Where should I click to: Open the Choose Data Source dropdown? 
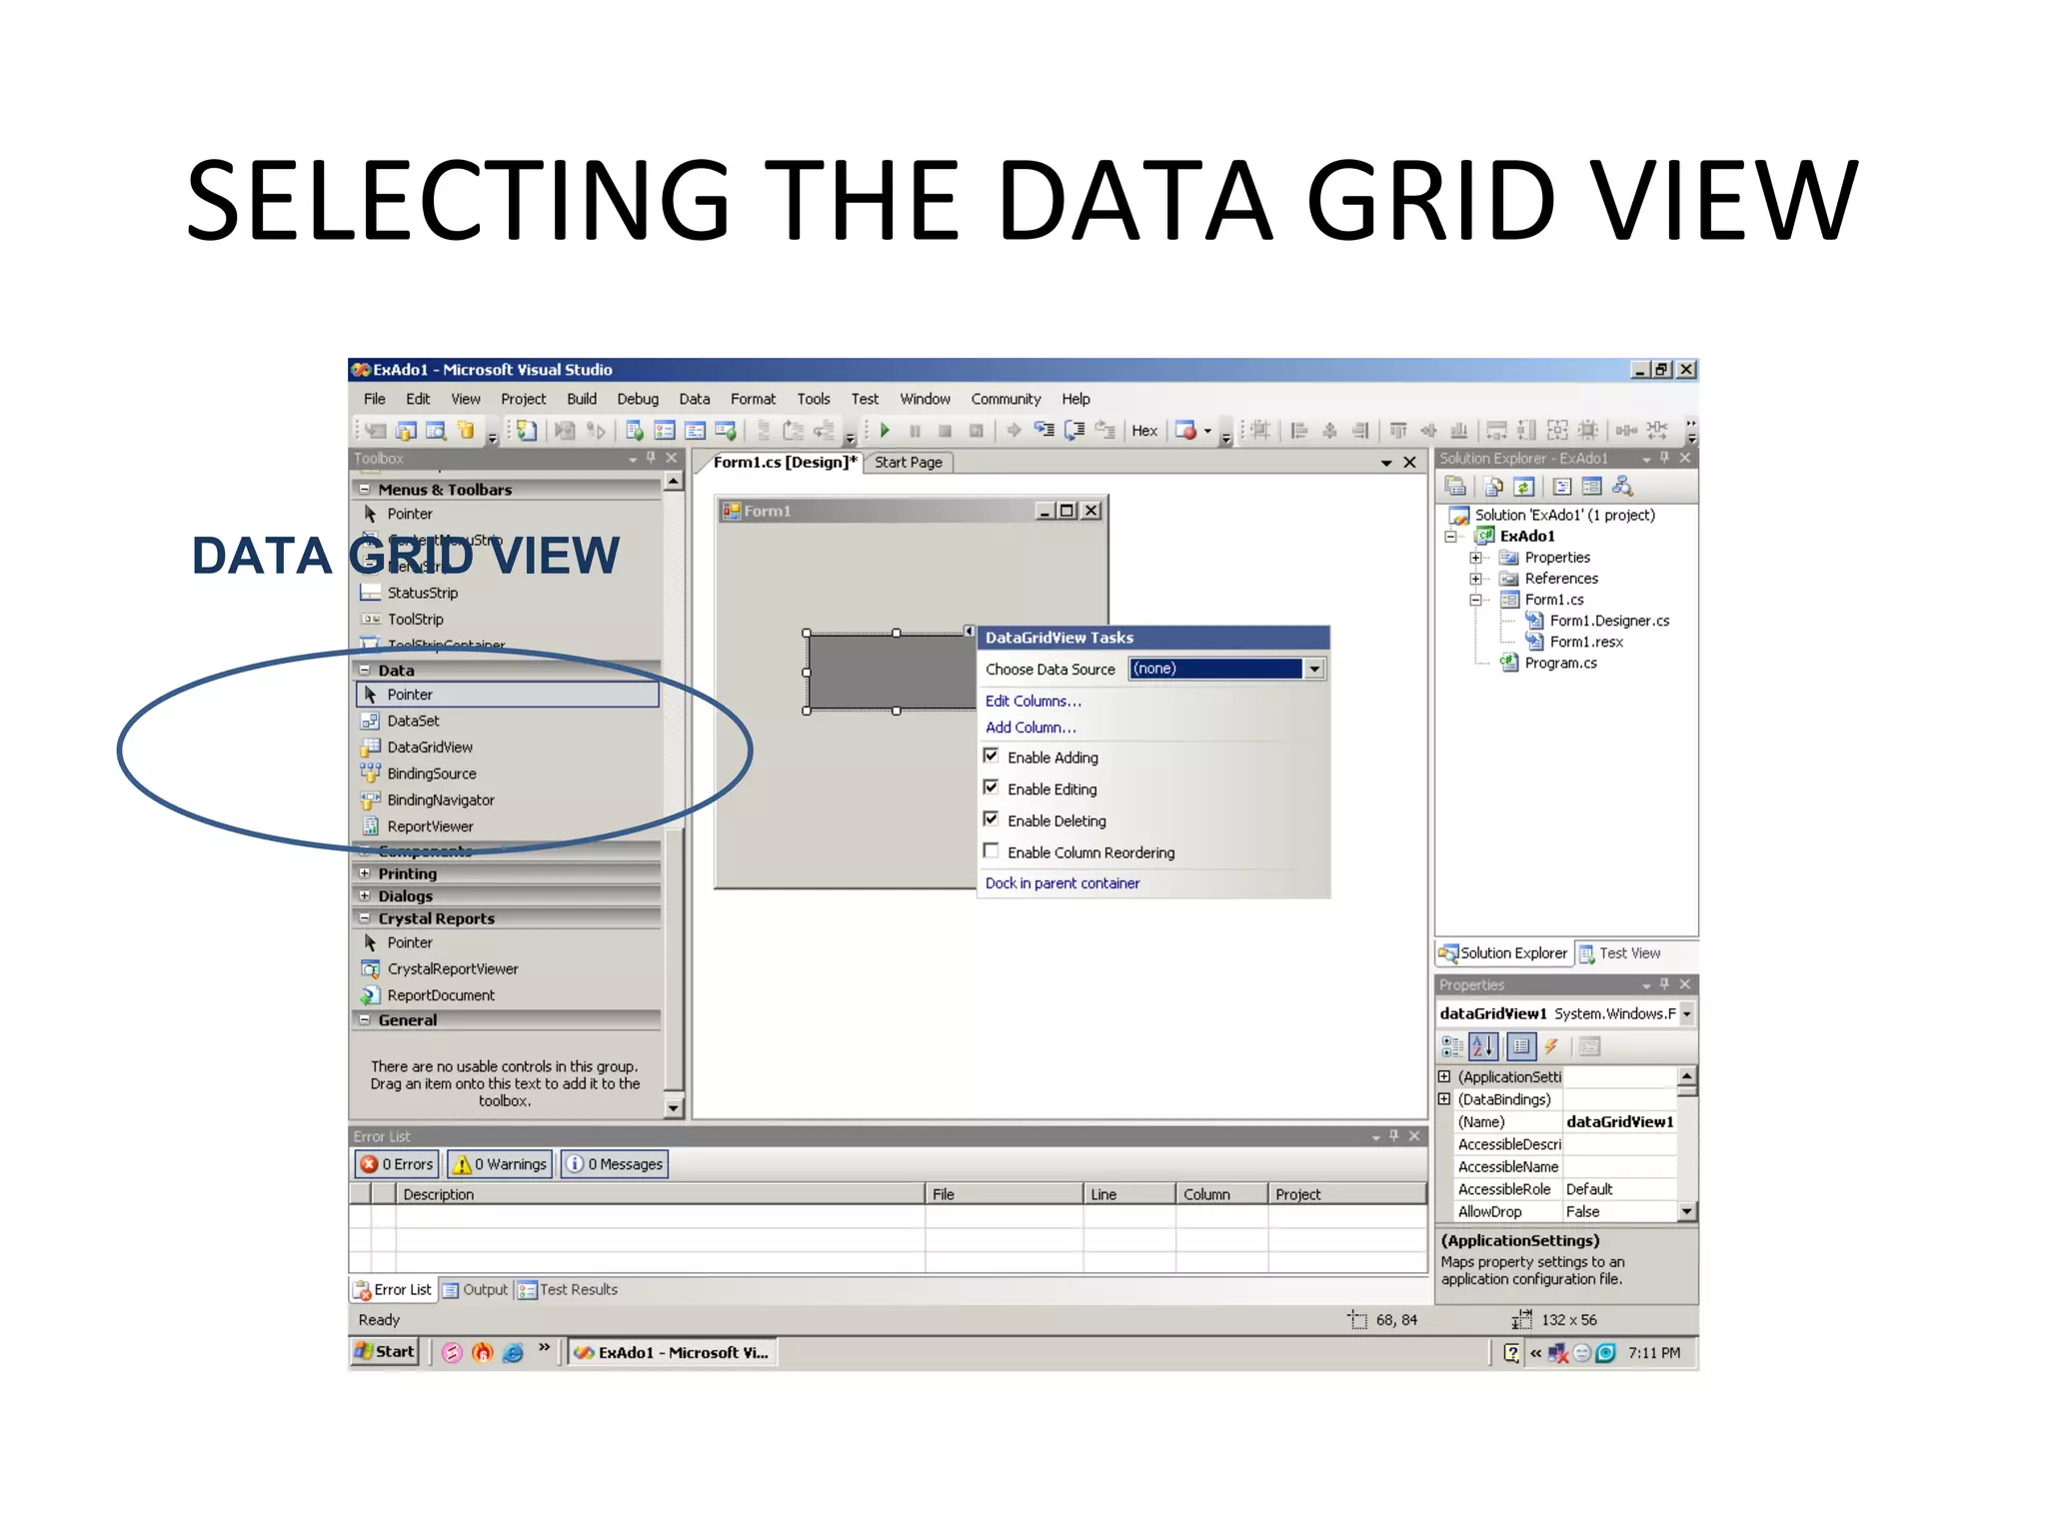(x=1314, y=669)
